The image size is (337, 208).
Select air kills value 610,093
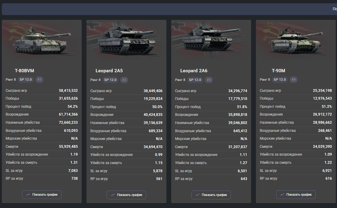(x=71, y=131)
